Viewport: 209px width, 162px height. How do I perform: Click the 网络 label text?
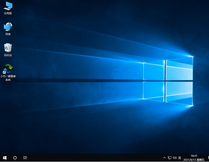pos(8,34)
